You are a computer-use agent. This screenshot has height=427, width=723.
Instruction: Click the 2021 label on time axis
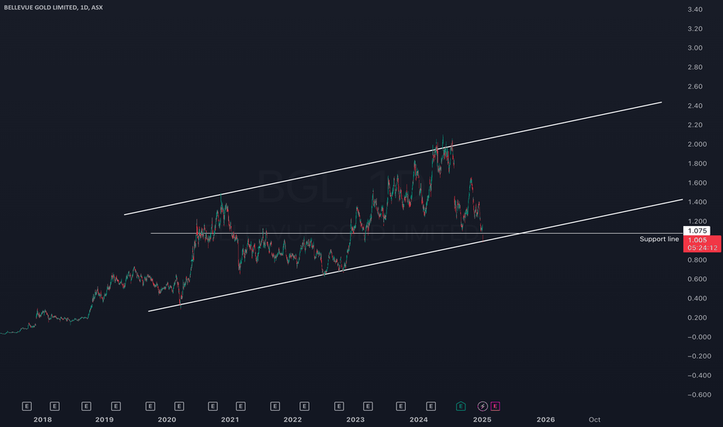[x=230, y=419]
